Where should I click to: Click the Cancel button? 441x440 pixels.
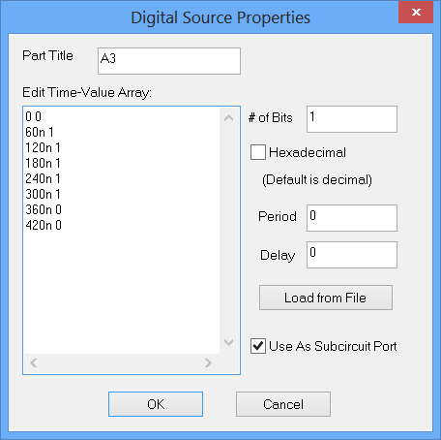click(283, 404)
